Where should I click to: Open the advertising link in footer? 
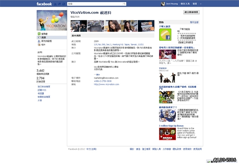138,149
